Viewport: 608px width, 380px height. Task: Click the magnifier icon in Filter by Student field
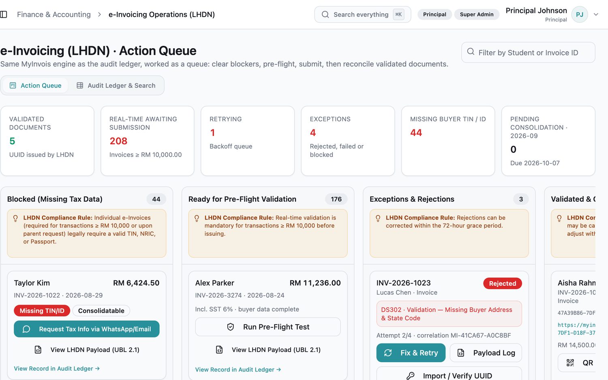pyautogui.click(x=471, y=52)
